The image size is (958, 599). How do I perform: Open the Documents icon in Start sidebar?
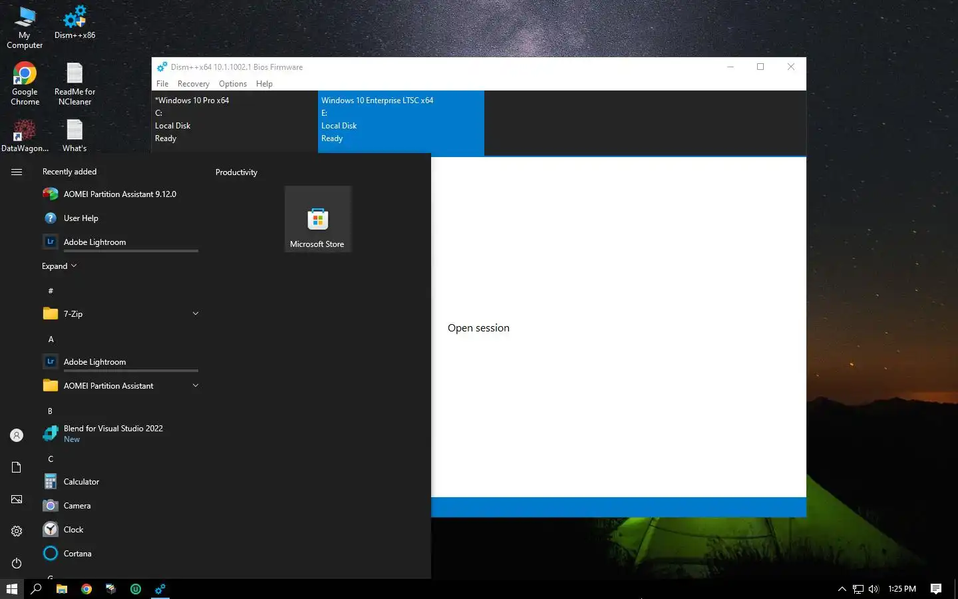tap(17, 467)
